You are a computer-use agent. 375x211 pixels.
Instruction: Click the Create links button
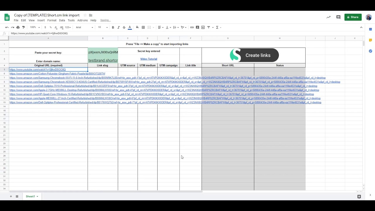(254, 55)
